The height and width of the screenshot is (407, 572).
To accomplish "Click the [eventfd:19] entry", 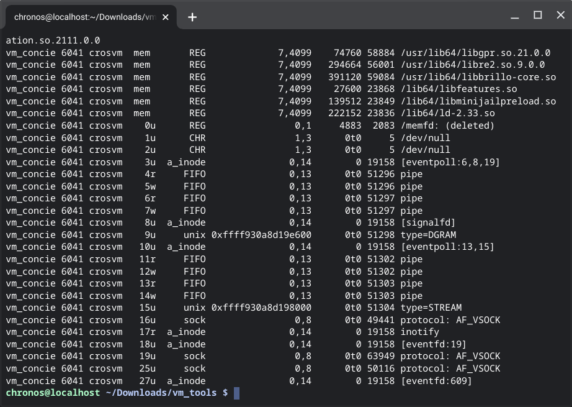I will (434, 344).
